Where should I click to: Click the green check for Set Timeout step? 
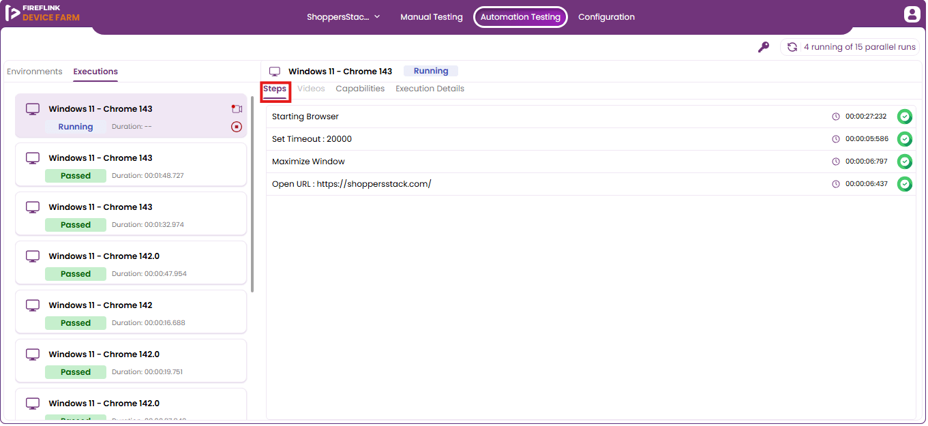[905, 139]
